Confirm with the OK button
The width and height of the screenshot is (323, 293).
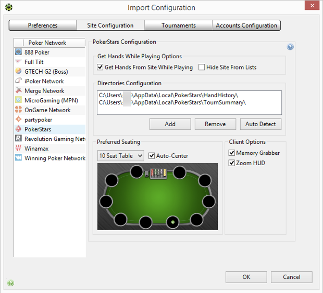tap(246, 277)
